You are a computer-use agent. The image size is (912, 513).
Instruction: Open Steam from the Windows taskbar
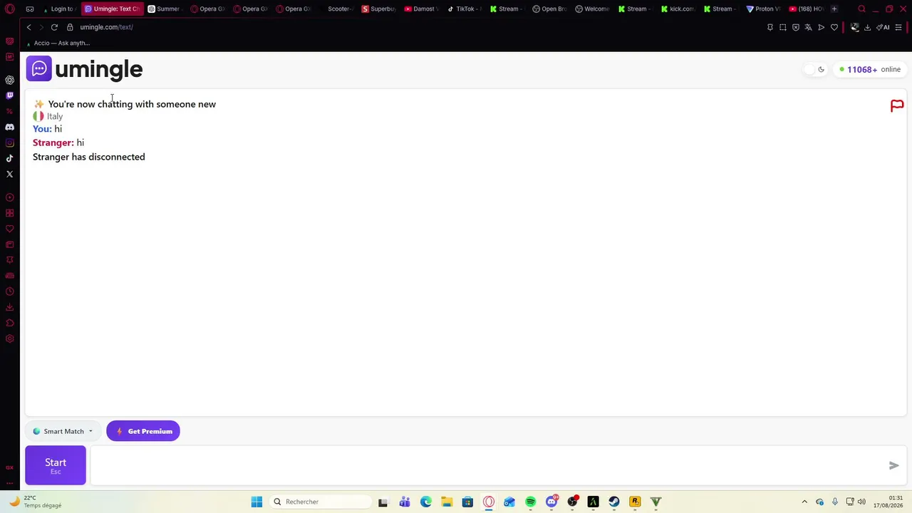coord(614,502)
